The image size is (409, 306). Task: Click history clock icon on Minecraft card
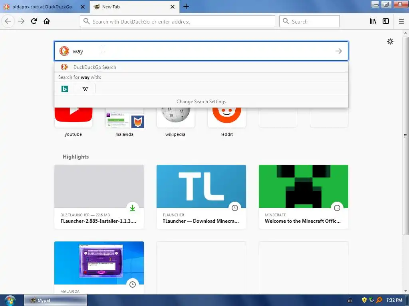tap(337, 208)
